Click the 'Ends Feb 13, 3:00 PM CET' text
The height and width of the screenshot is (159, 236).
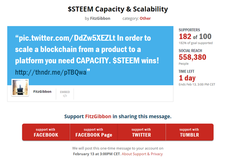point(197,85)
